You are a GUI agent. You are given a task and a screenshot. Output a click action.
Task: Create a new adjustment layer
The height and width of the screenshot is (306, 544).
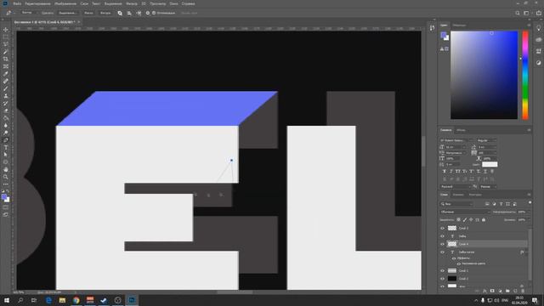500,291
